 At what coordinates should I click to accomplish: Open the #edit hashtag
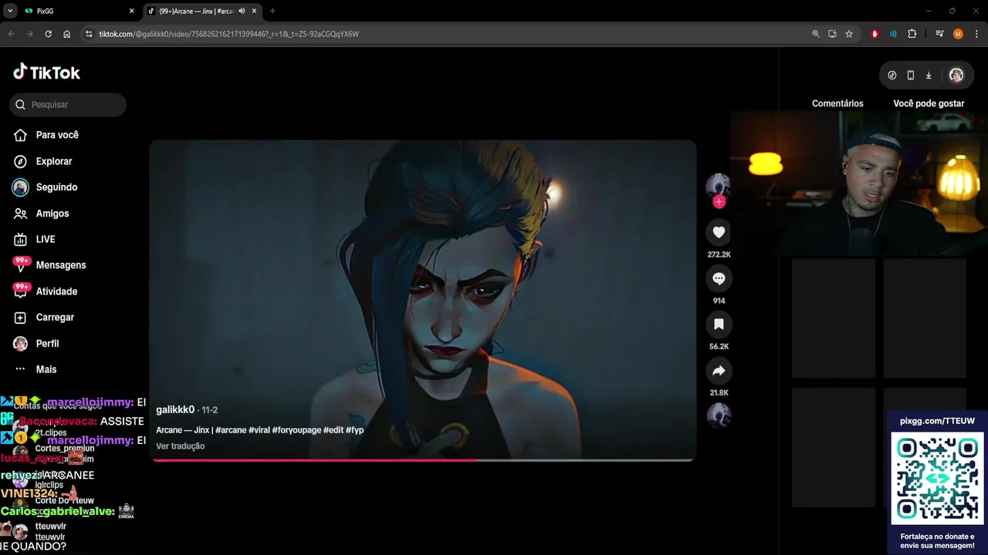pyautogui.click(x=333, y=430)
